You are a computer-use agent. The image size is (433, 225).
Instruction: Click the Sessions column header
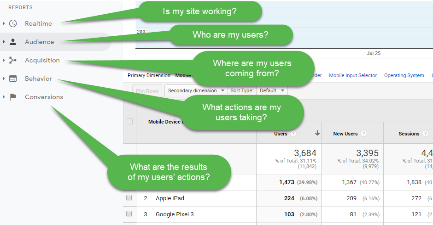click(x=409, y=134)
